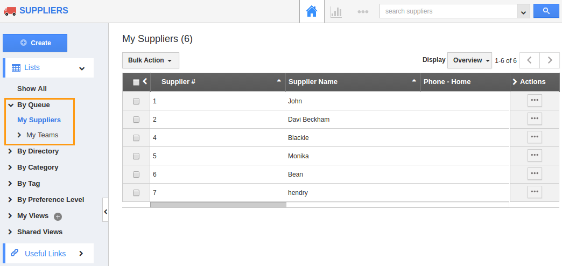Go to next page arrow
Screen dimensions: 562x266
[x=550, y=60]
